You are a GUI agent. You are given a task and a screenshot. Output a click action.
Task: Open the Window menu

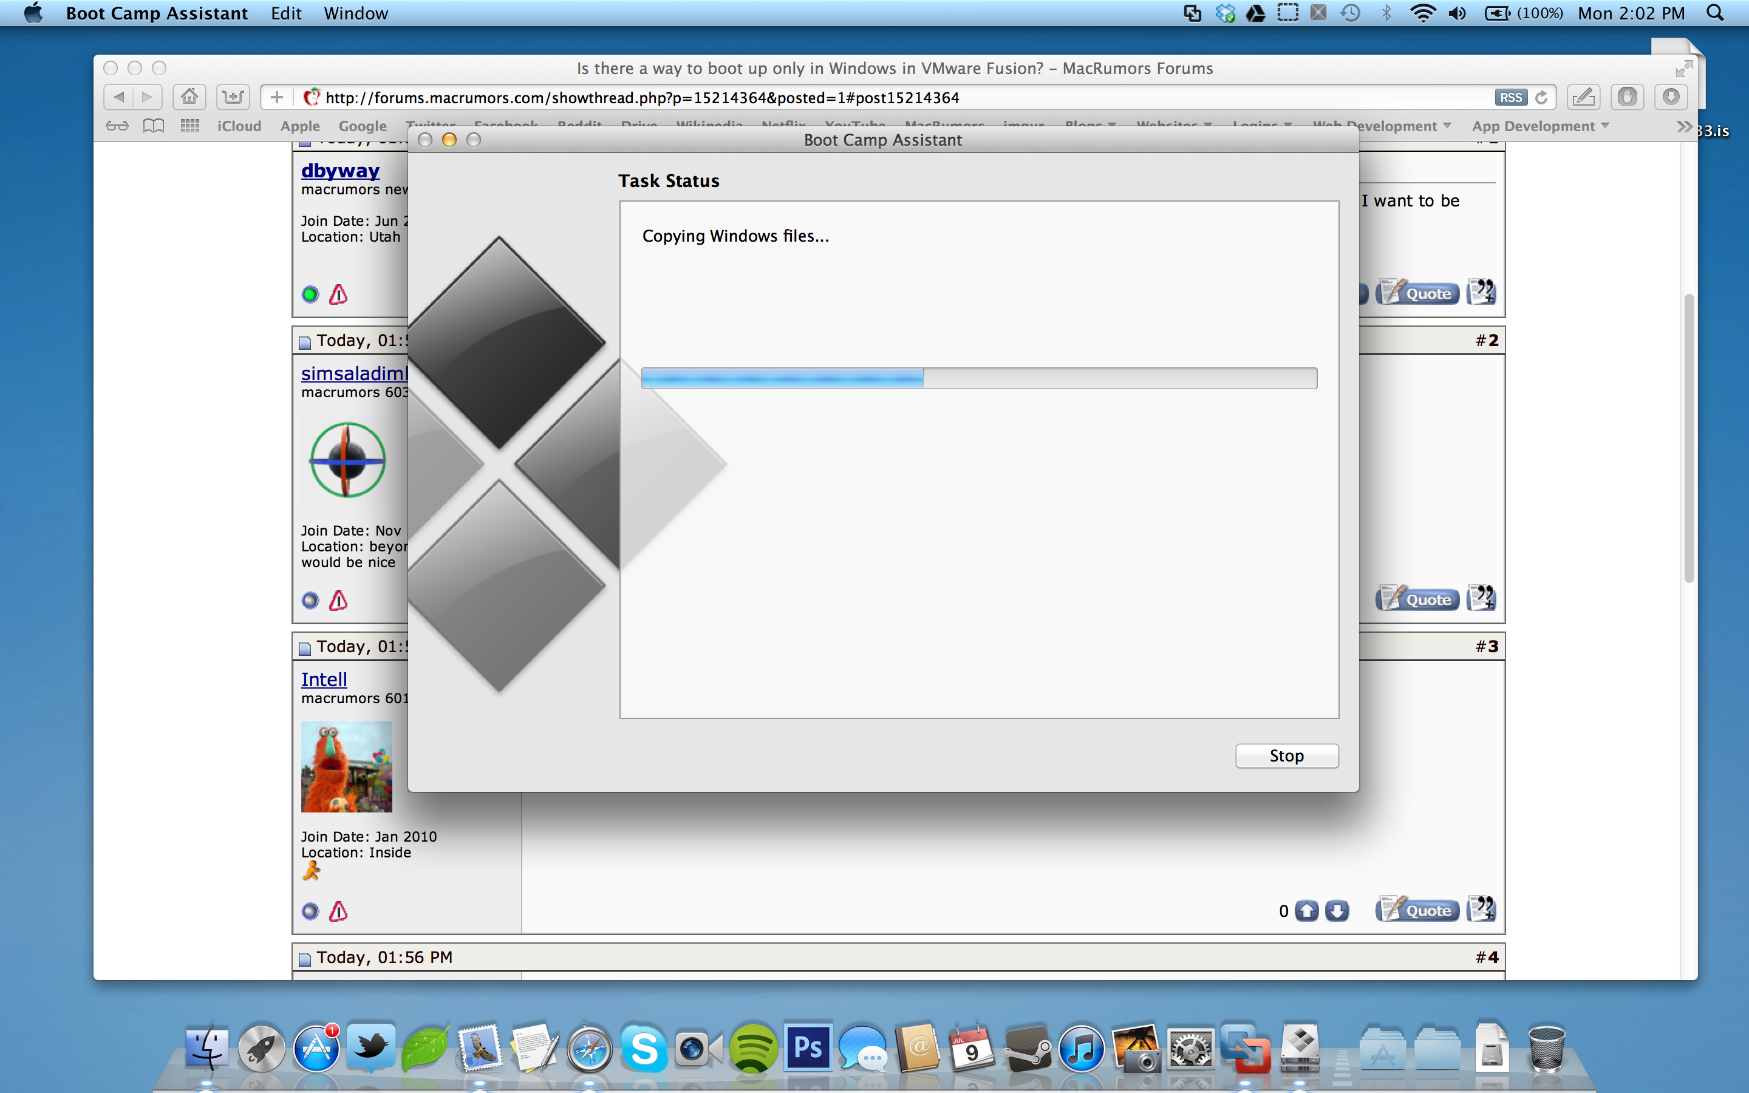click(x=356, y=13)
